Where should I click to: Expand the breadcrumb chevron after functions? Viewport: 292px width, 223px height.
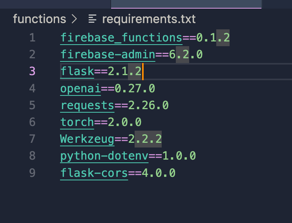(x=74, y=19)
